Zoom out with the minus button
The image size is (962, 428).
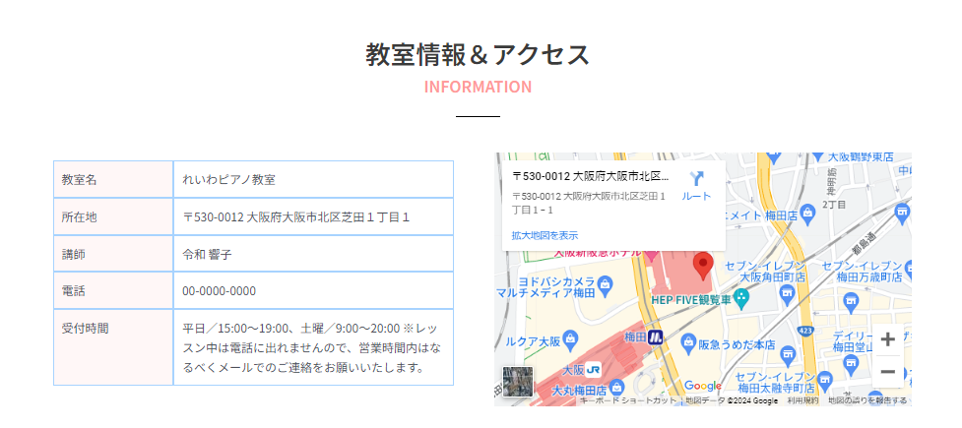[888, 372]
